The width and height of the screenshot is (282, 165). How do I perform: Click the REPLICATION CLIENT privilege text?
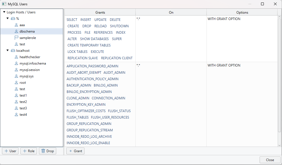tap(117, 58)
